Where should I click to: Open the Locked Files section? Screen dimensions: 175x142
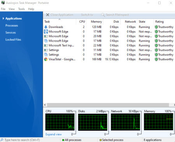(x=13, y=40)
